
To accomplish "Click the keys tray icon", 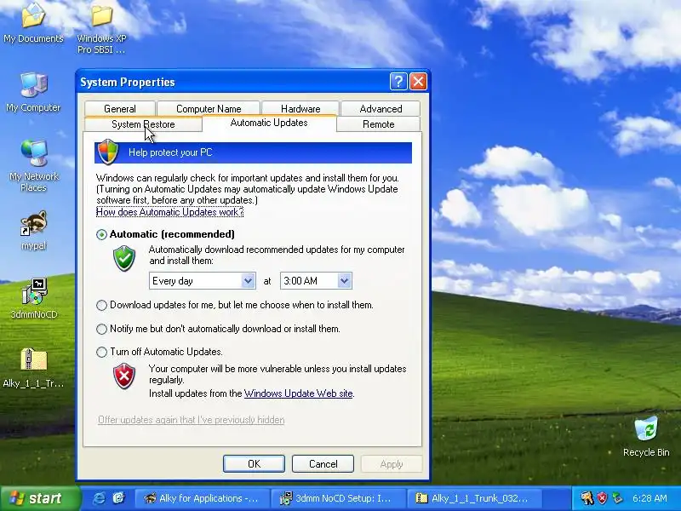I will [x=587, y=498].
